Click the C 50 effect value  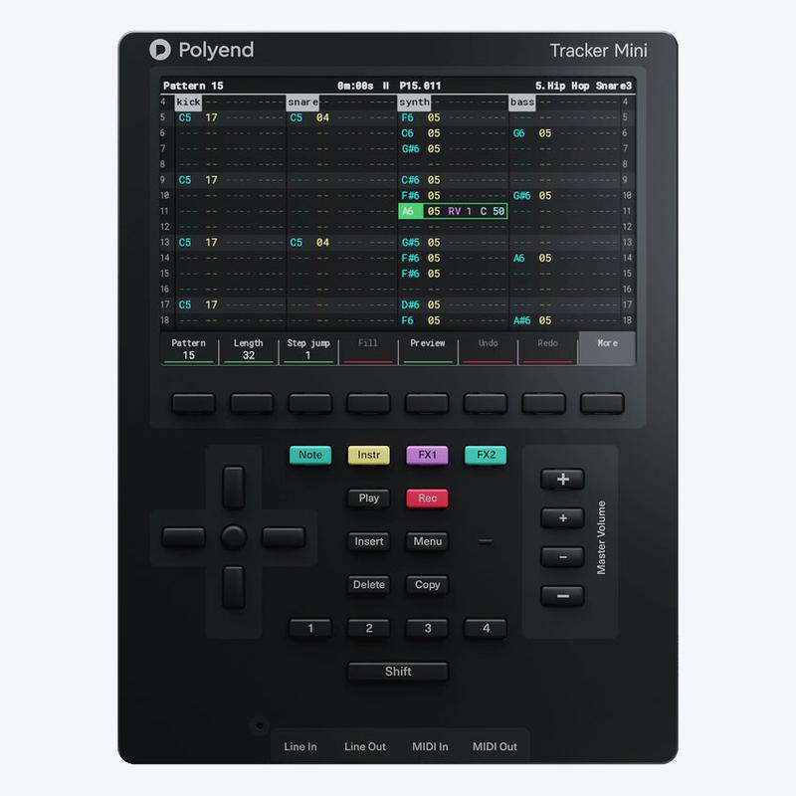(493, 211)
